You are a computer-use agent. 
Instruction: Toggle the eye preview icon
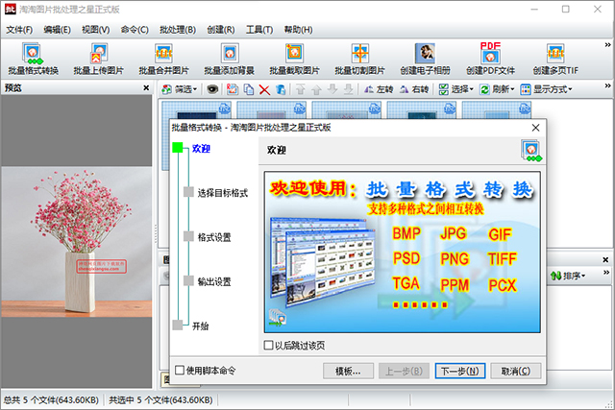[213, 89]
